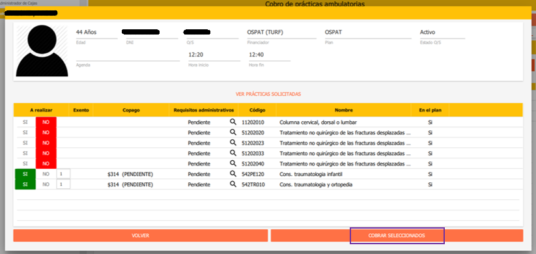Set SI for practice code 51202040

pyautogui.click(x=25, y=163)
